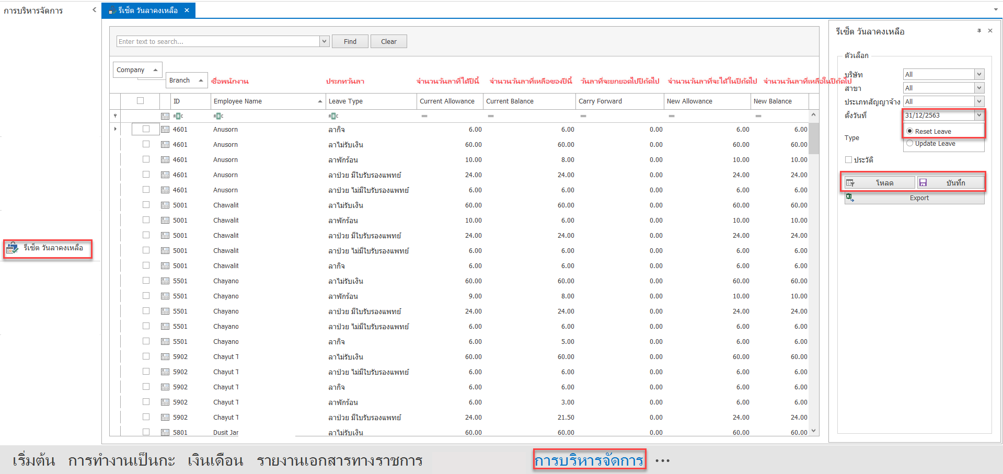Switch to the เงินเดือน module at the bottom
Screen dimensions: 1003x474
215,460
